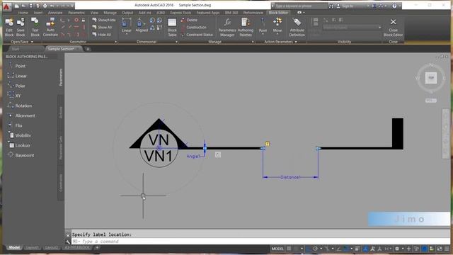This screenshot has height=255, width=453.
Task: Select the Alignment parameter in the palette
Action: click(21, 115)
